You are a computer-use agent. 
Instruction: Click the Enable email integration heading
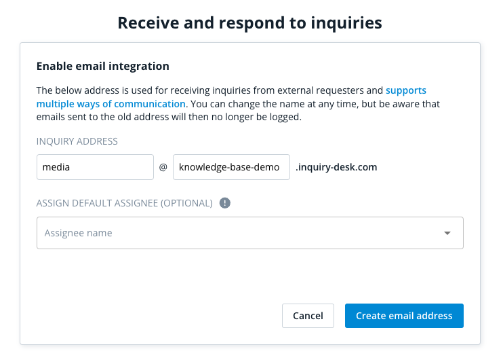pyautogui.click(x=102, y=66)
